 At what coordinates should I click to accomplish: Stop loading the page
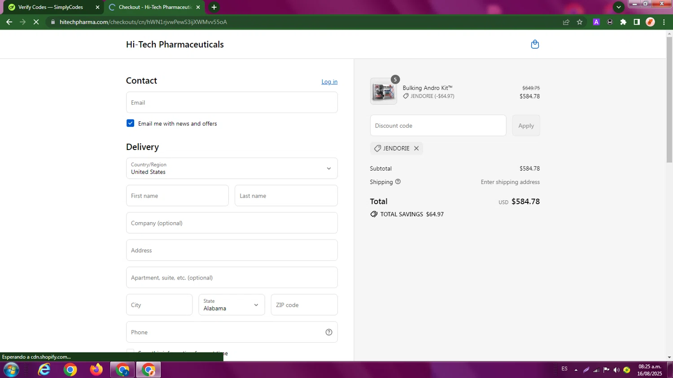[x=36, y=22]
